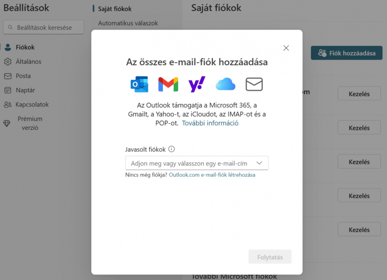Go to Naptár settings
Image resolution: width=387 pixels, height=280 pixels.
tap(25, 90)
